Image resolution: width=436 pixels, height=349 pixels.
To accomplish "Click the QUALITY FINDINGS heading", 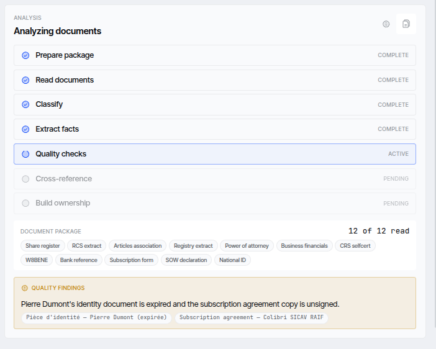I will 58,288.
